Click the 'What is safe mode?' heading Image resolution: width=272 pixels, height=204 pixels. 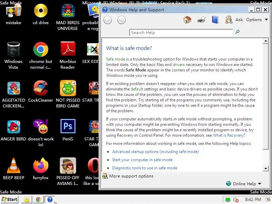(x=129, y=48)
